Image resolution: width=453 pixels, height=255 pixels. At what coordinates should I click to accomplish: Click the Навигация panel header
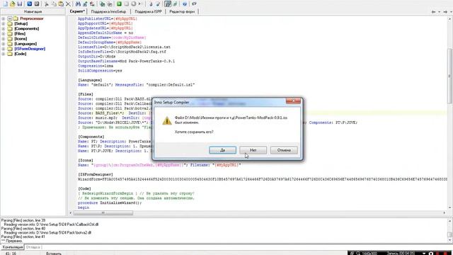(33, 11)
